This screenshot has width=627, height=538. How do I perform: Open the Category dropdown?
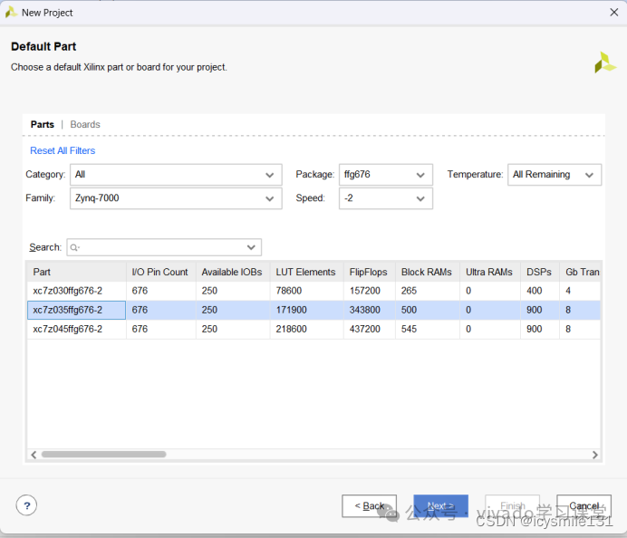coord(176,175)
